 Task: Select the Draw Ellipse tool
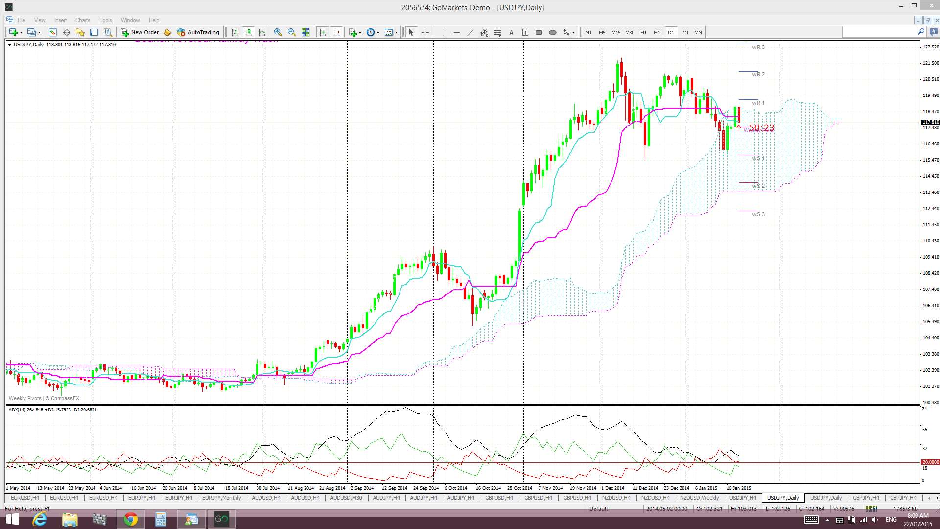click(x=552, y=32)
